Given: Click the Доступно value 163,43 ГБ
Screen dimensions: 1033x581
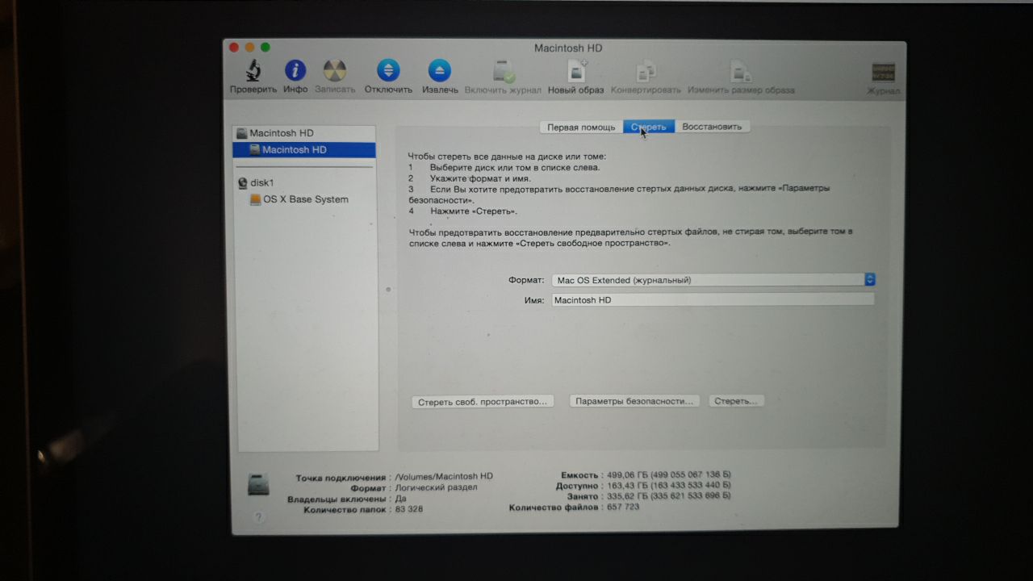Looking at the screenshot, I should pyautogui.click(x=668, y=486).
